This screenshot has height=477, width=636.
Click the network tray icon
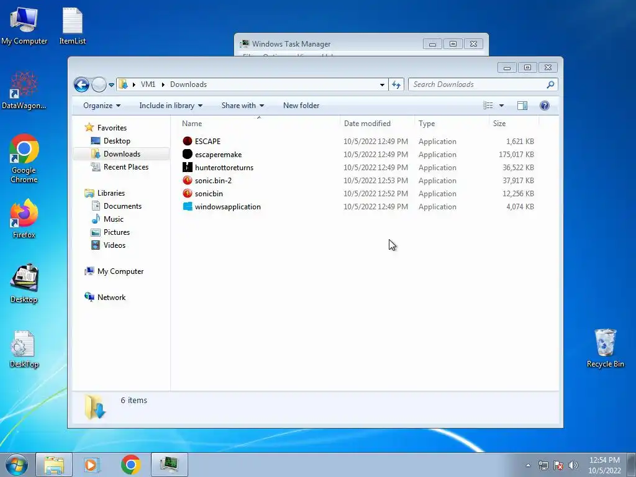tap(543, 465)
